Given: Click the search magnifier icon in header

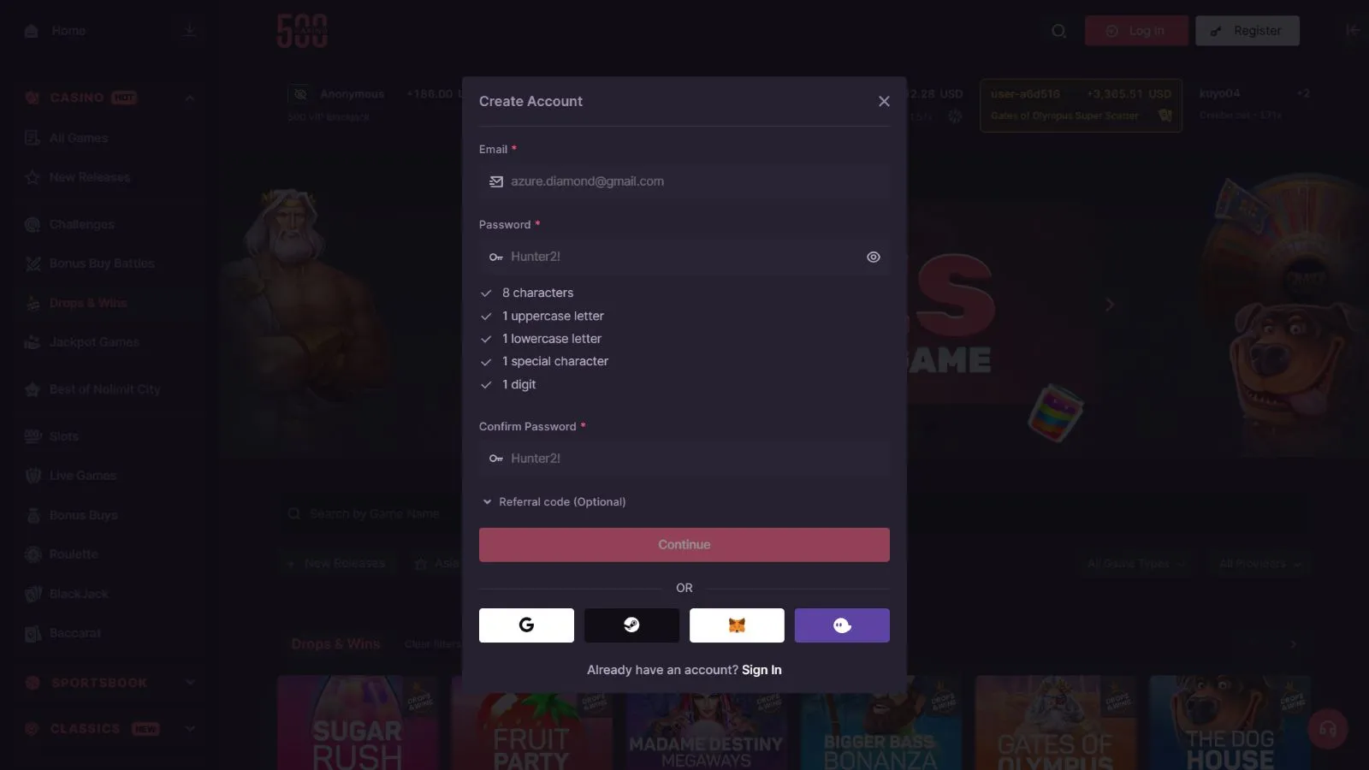Looking at the screenshot, I should 1058,31.
